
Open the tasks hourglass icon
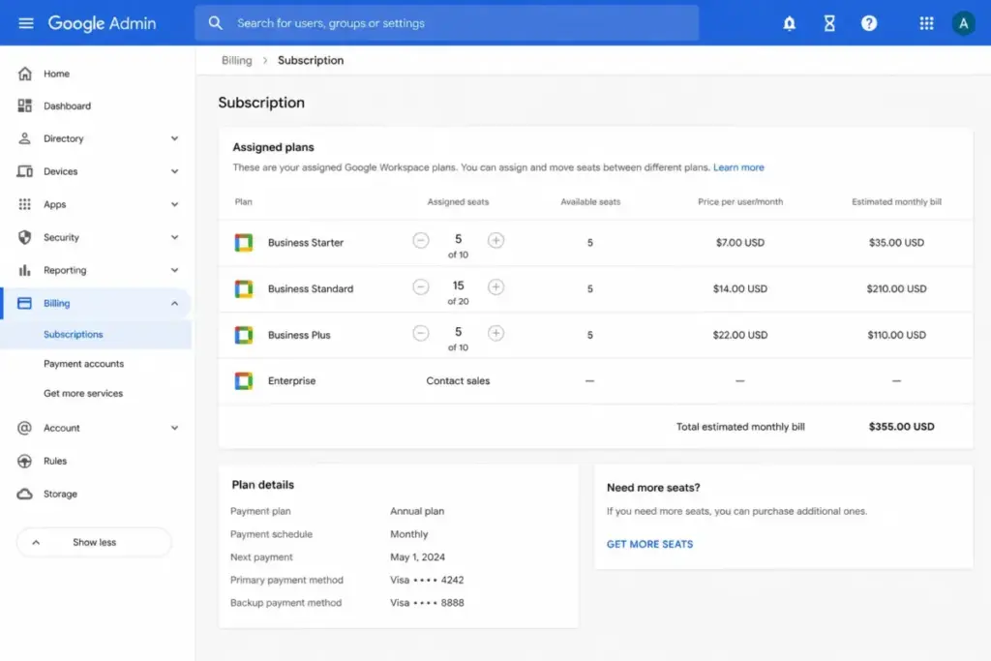tap(829, 23)
